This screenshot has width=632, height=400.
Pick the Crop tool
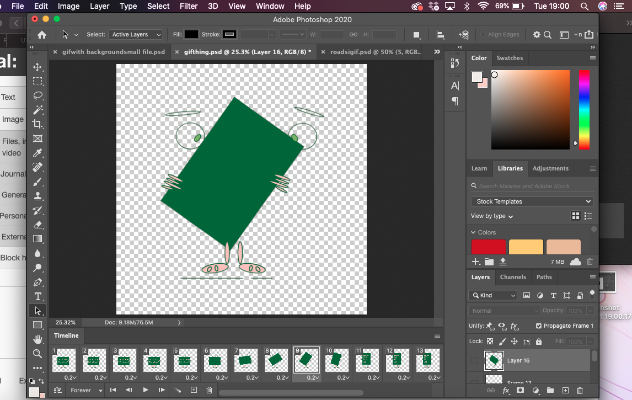pos(38,124)
